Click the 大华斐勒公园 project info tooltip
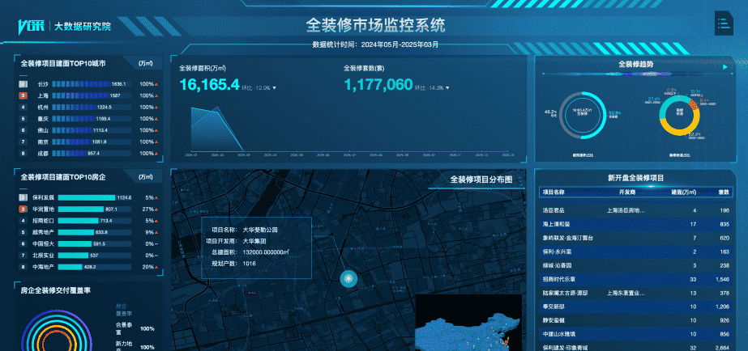This screenshot has width=748, height=351. [x=256, y=247]
